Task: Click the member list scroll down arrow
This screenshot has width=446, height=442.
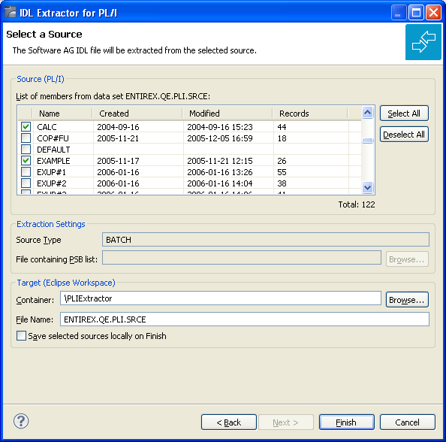Action: click(x=367, y=188)
